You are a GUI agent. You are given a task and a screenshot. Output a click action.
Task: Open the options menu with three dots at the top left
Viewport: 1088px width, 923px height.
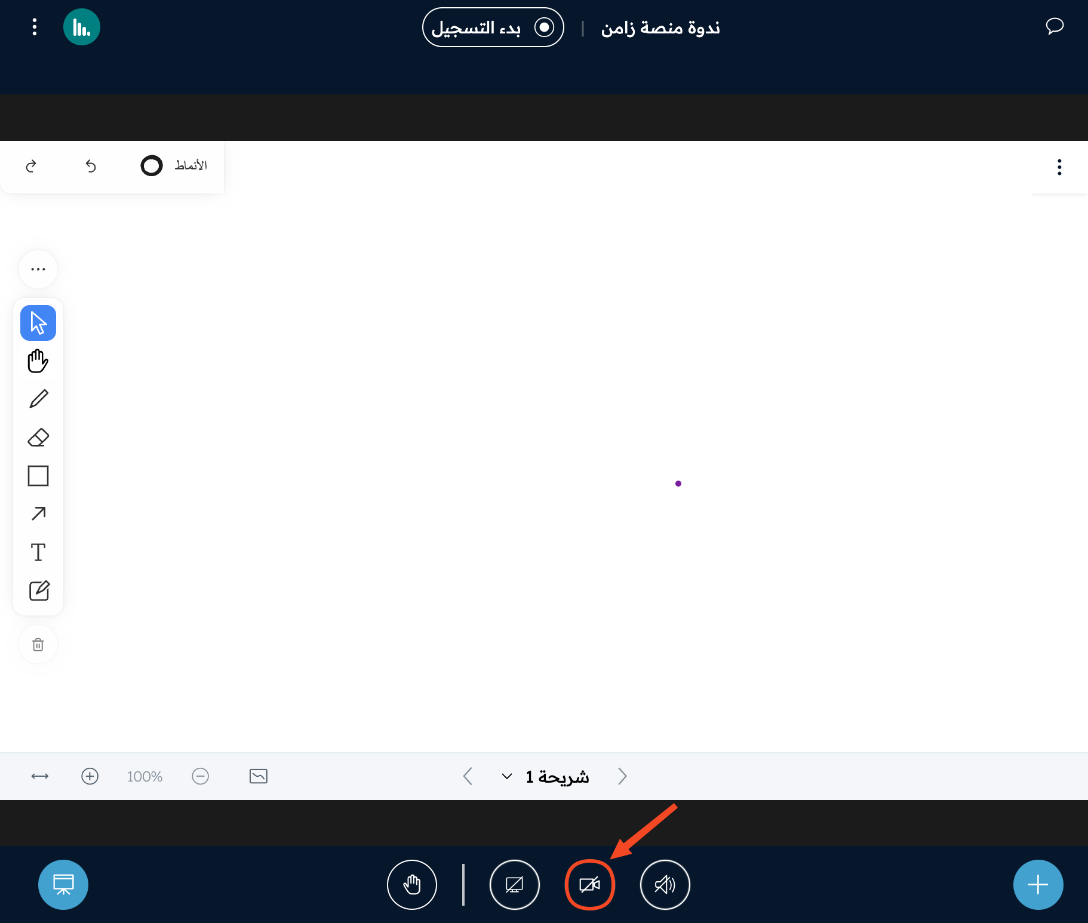(35, 27)
